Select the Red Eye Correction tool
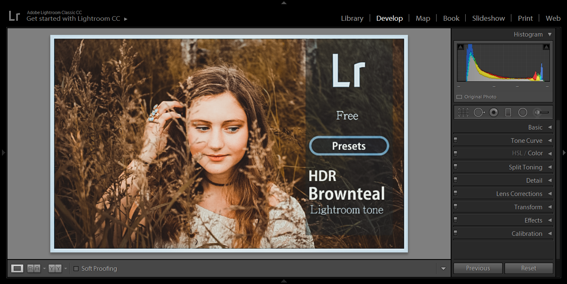Viewport: 567px width, 284px height. pos(493,112)
